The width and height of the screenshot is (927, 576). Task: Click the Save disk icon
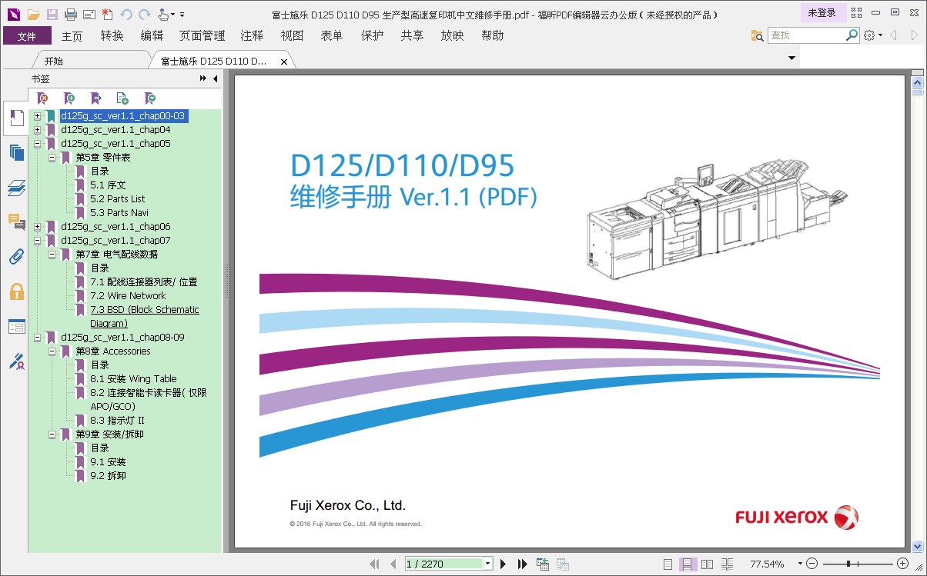click(x=52, y=14)
